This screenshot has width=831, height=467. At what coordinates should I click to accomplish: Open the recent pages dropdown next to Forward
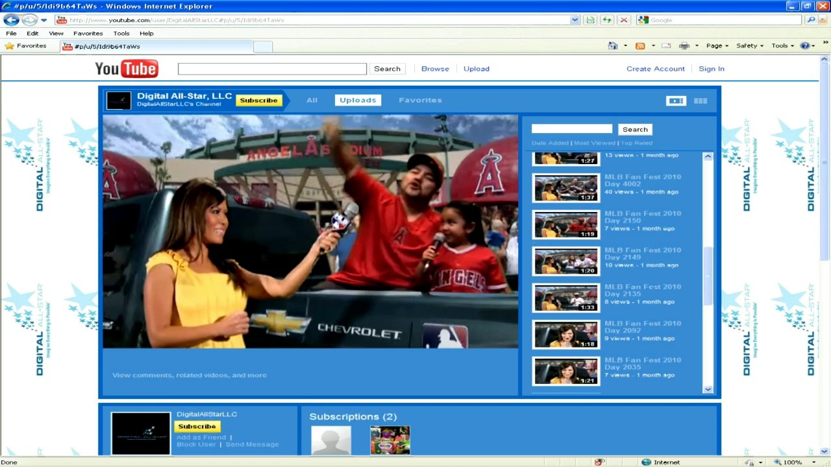coord(44,20)
